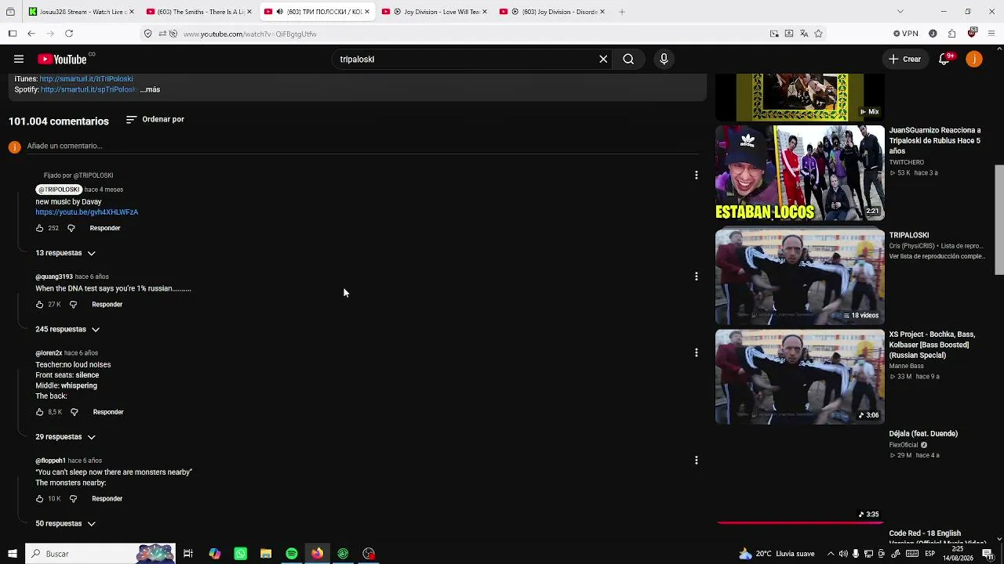Viewport: 1004px width, 564px height.
Task: Open the JuanSGuarnizo Reacciona video thumbnail
Action: click(x=799, y=172)
